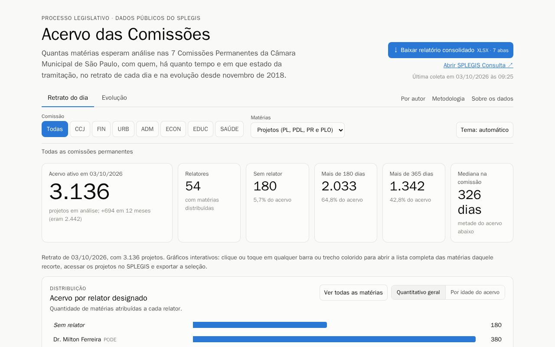This screenshot has height=347, width=555.
Task: Filter by the FIN commission
Action: (101, 129)
